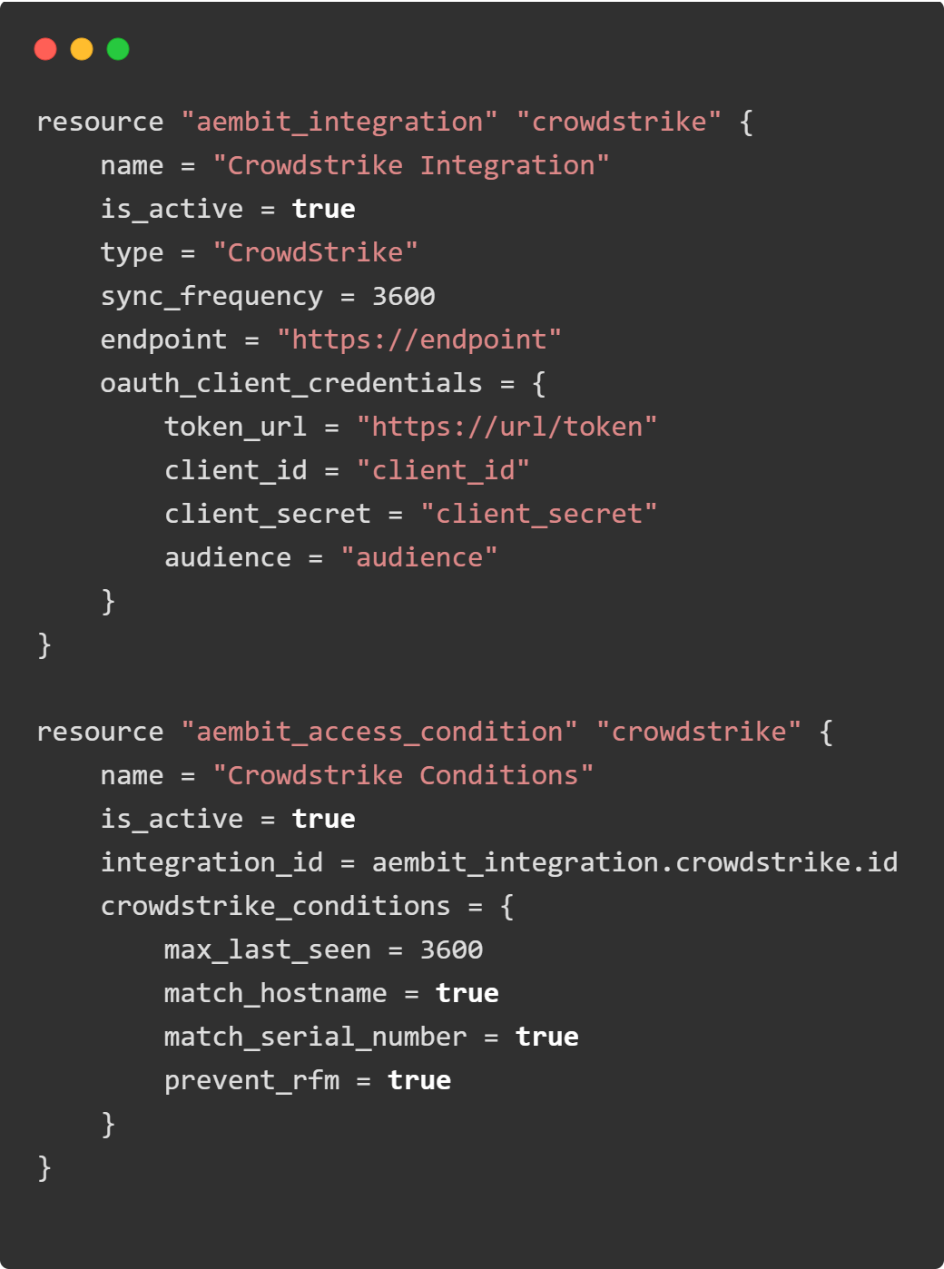Screen dimensions: 944x1269
Task: Click the match_serial_number true value
Action: pyautogui.click(x=547, y=1037)
